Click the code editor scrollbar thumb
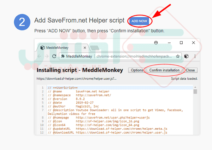This screenshot has height=150, width=212. 195,92
